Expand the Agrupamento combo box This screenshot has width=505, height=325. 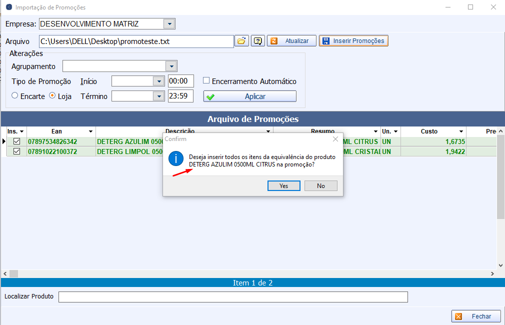point(171,66)
